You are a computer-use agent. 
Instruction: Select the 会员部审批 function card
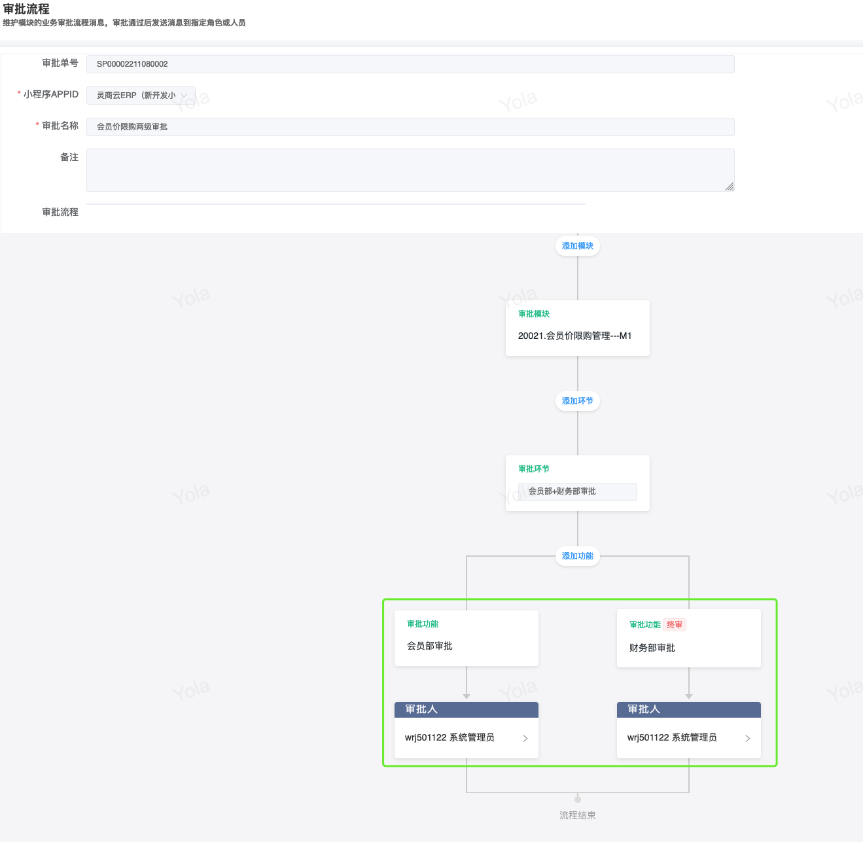(467, 639)
